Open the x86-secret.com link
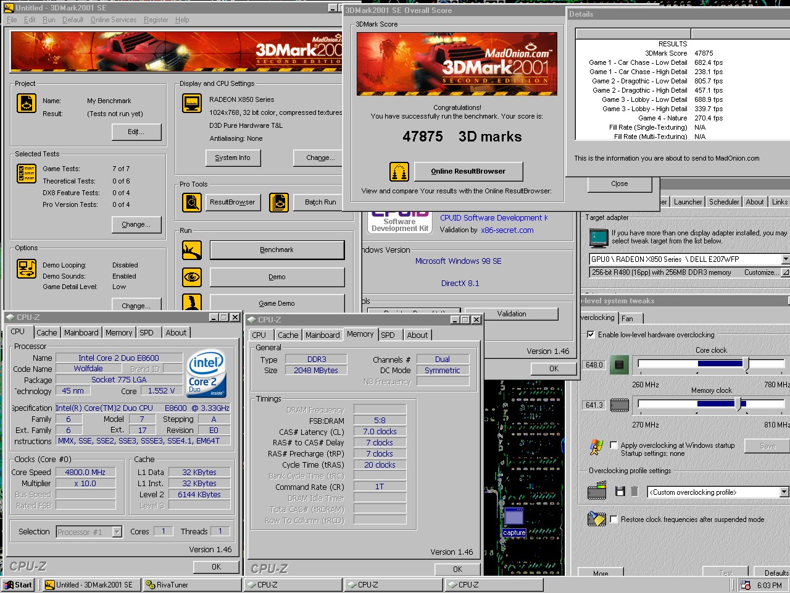 (x=507, y=230)
